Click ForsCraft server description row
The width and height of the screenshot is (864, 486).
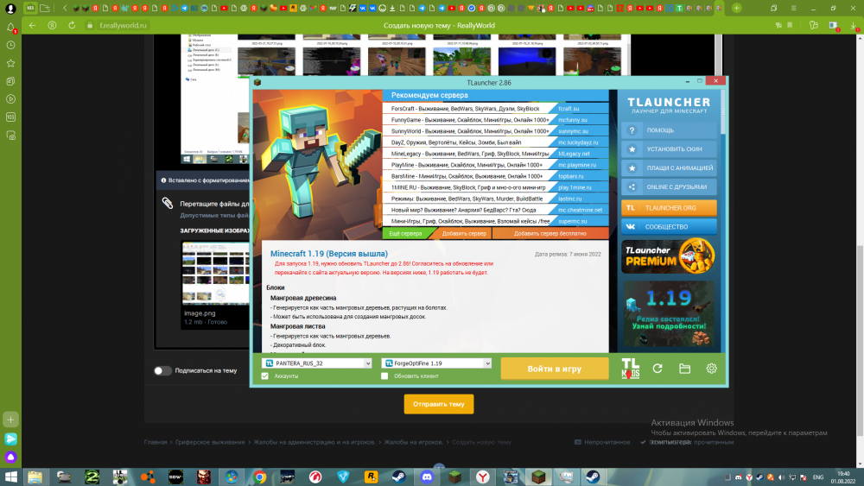[x=468, y=109]
